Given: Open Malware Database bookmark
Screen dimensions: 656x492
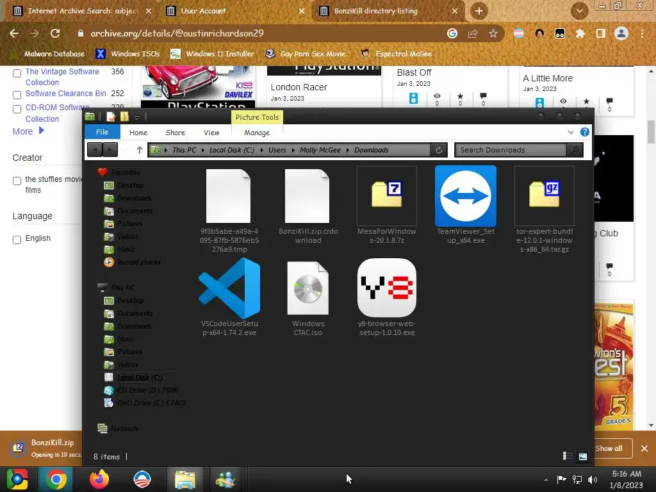Looking at the screenshot, I should pos(49,54).
